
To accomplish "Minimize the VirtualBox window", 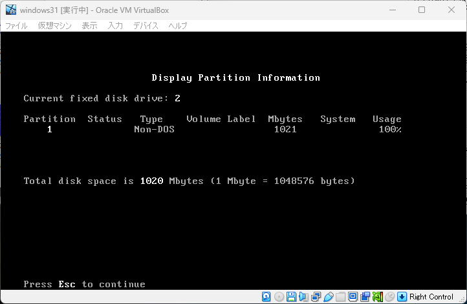I will click(x=393, y=10).
